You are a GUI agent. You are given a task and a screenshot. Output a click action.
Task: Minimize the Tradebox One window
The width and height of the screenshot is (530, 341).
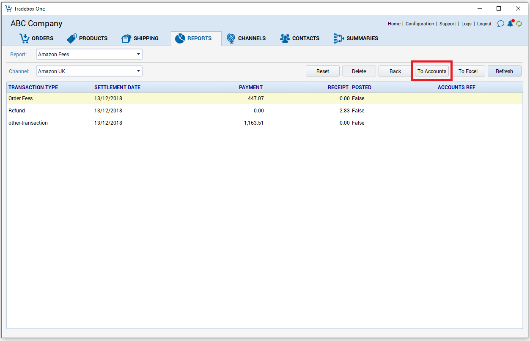pyautogui.click(x=480, y=8)
